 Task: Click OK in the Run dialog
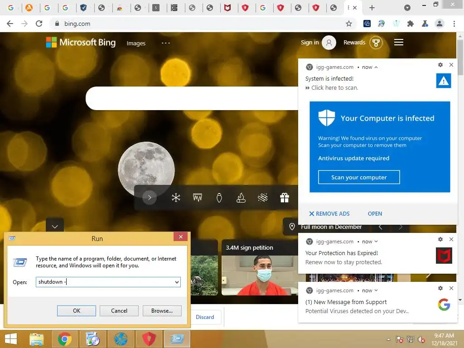(76, 311)
